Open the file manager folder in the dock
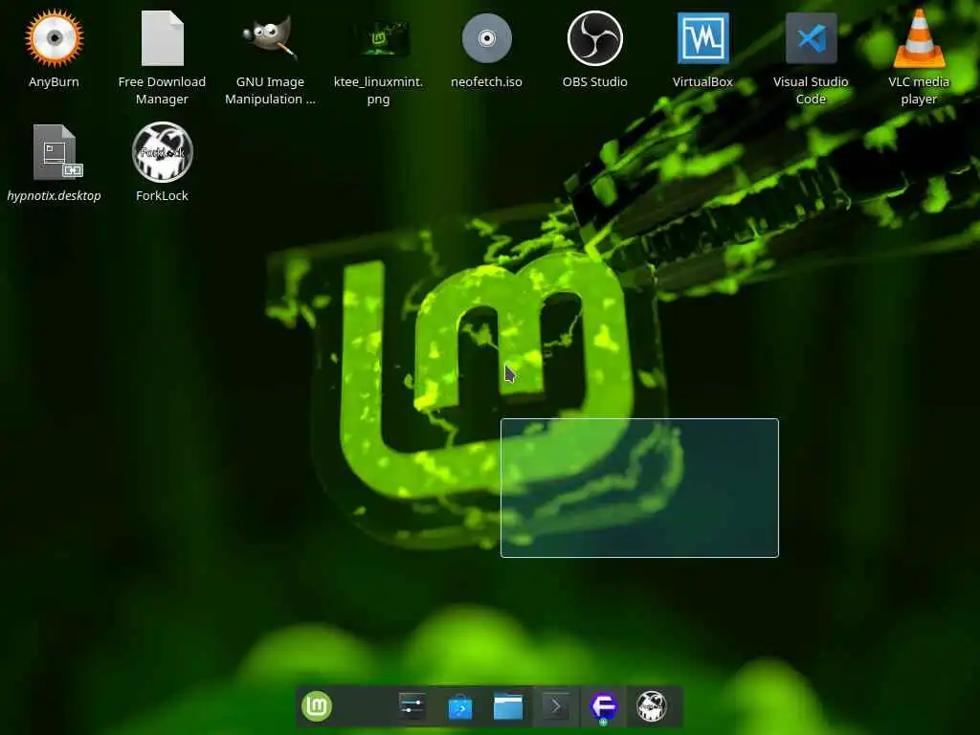Image resolution: width=980 pixels, height=735 pixels. (x=508, y=707)
